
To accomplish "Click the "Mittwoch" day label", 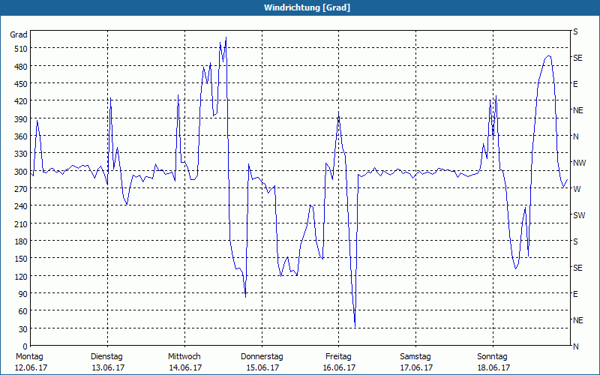I will coord(184,357).
